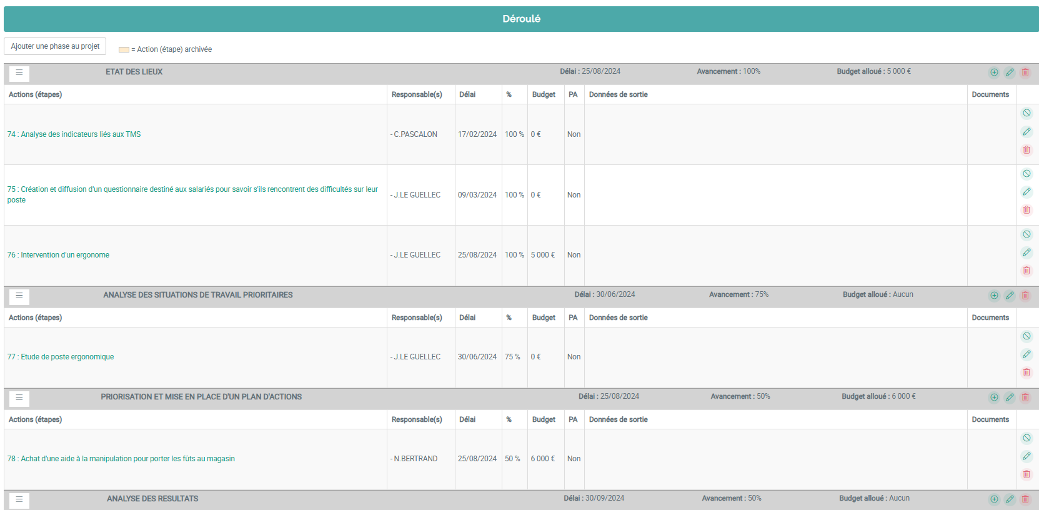
Task: Select responsable C.PASCALON cell
Action: pos(421,134)
